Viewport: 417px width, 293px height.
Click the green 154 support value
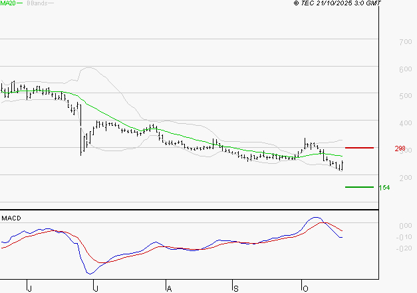click(x=384, y=188)
